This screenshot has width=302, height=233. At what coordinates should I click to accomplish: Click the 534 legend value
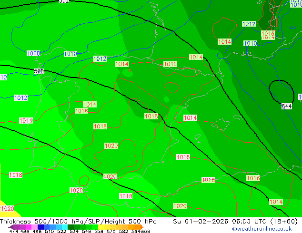74,231
